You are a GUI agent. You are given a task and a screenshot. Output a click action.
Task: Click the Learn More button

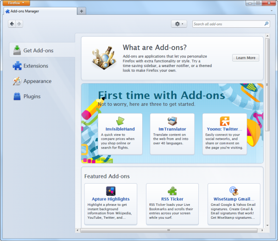pos(246,58)
